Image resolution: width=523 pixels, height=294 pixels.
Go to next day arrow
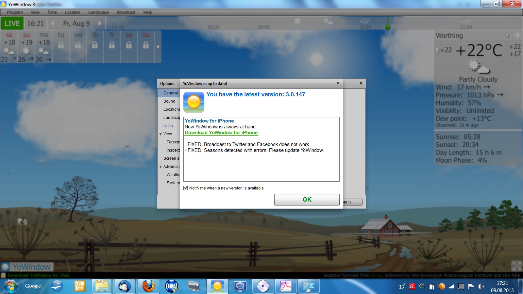click(100, 24)
